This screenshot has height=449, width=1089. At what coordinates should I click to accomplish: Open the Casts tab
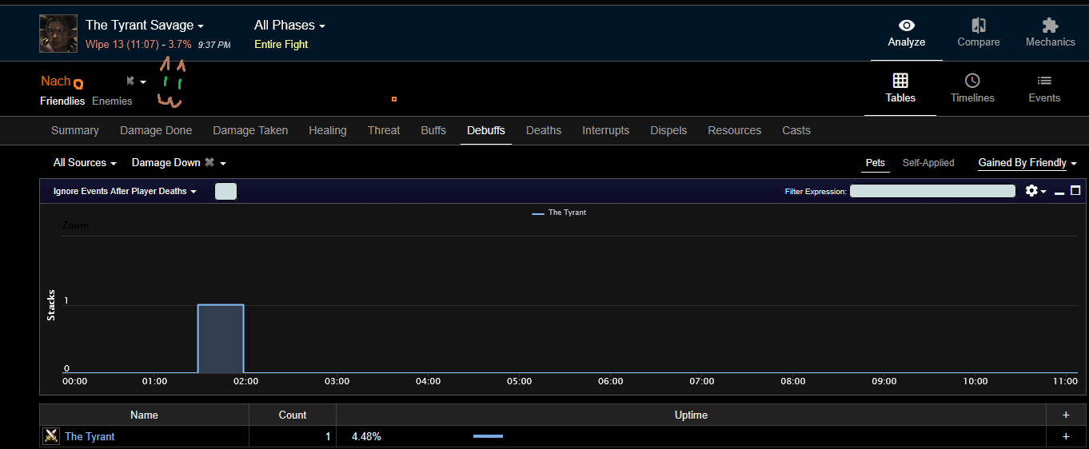796,130
